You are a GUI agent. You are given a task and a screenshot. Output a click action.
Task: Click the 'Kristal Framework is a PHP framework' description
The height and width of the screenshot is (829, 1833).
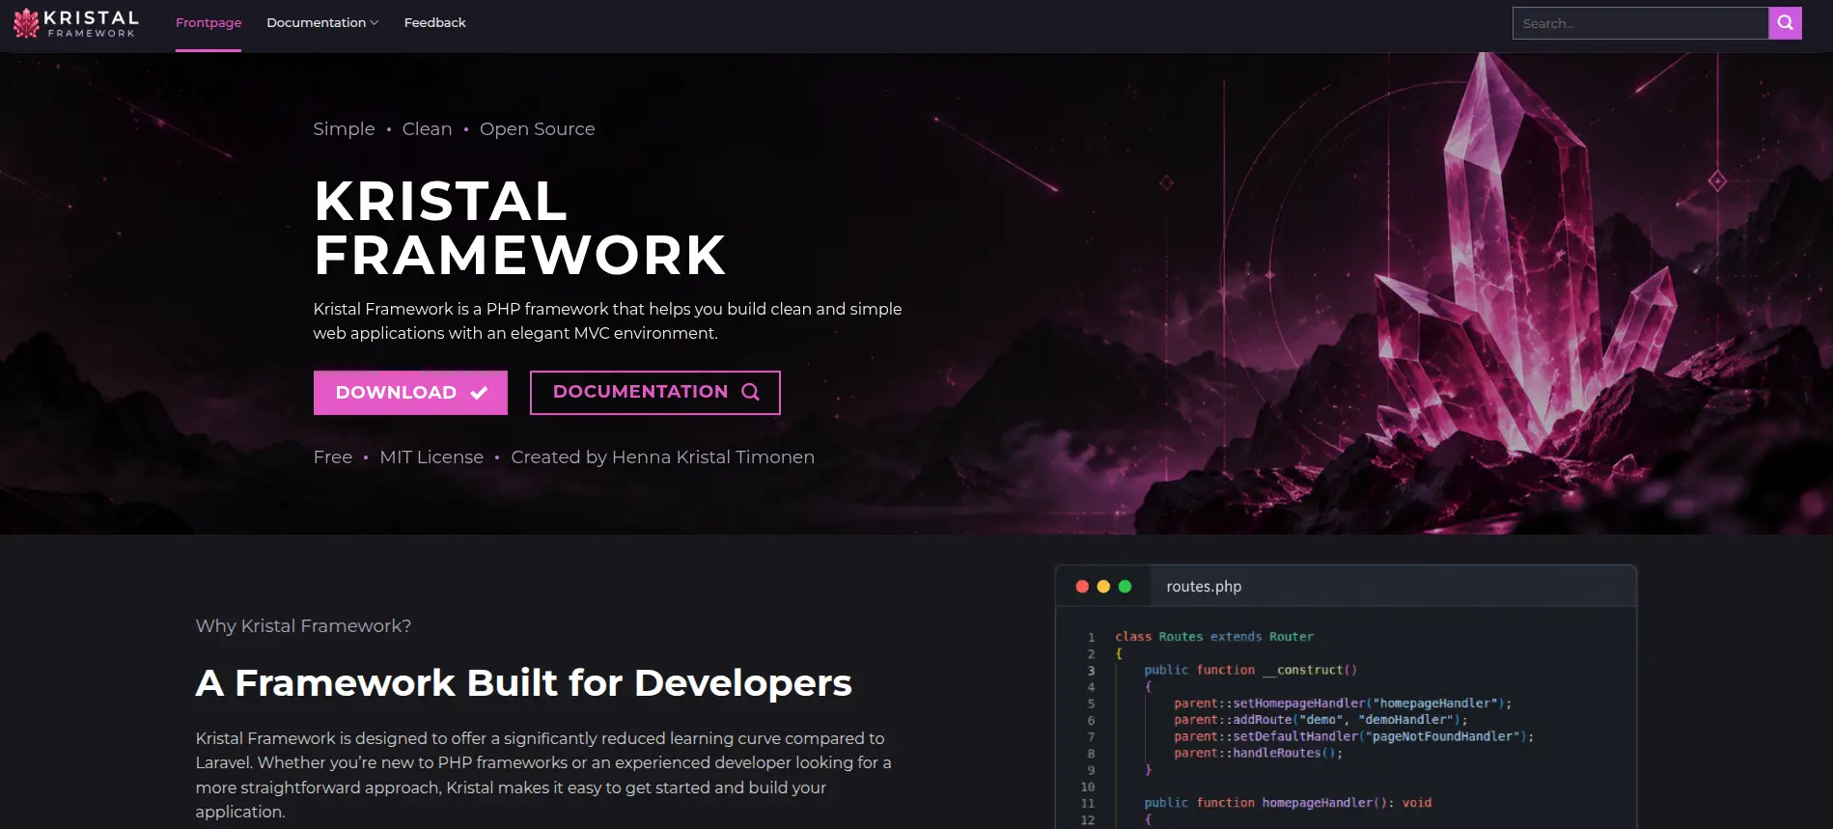(x=607, y=321)
